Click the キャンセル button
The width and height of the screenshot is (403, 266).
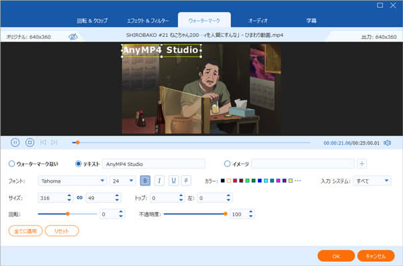(x=375, y=256)
